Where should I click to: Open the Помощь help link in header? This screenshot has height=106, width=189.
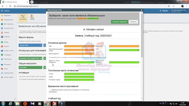pos(164,11)
